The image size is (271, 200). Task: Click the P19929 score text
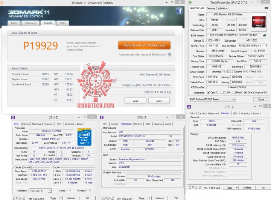click(x=41, y=46)
